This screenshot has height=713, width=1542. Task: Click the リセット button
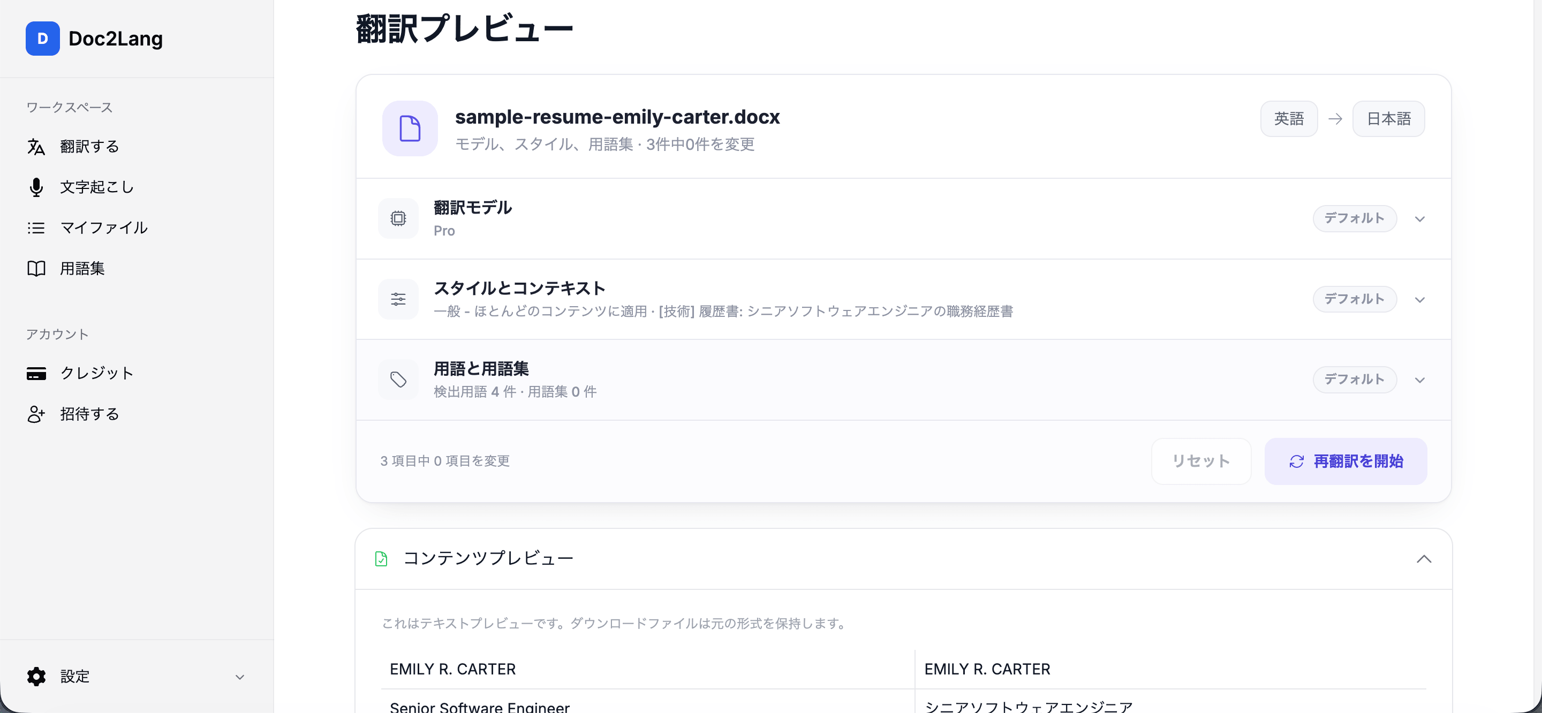(1201, 461)
